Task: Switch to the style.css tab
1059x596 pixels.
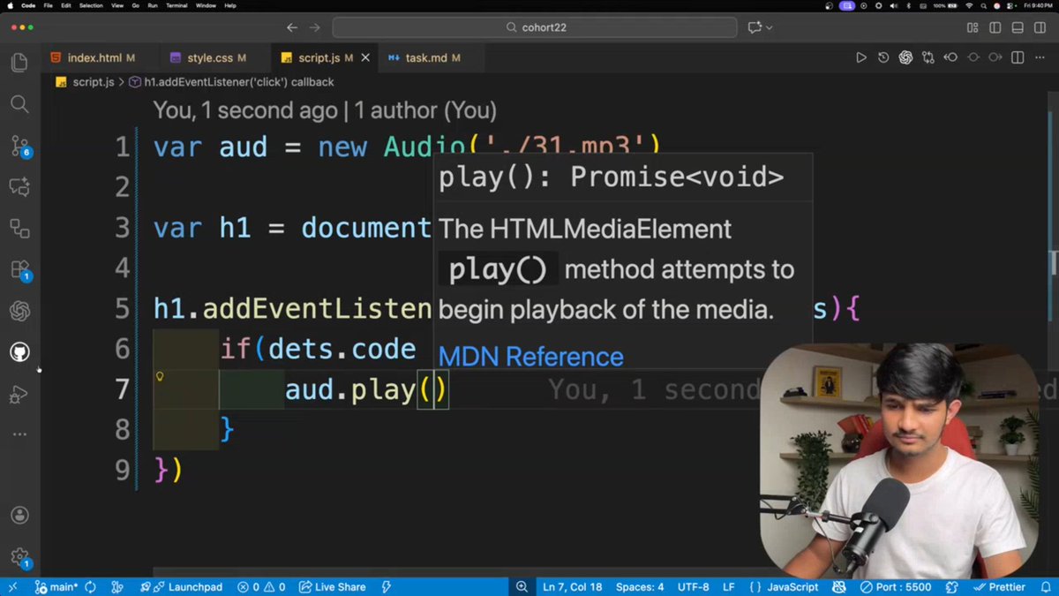Action: pyautogui.click(x=212, y=57)
